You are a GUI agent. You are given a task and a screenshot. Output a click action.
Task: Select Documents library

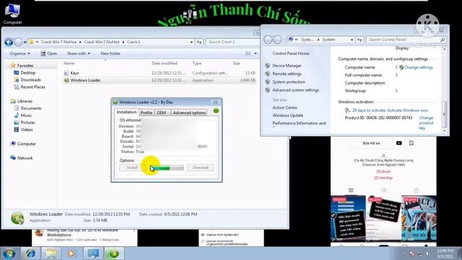tap(30, 108)
